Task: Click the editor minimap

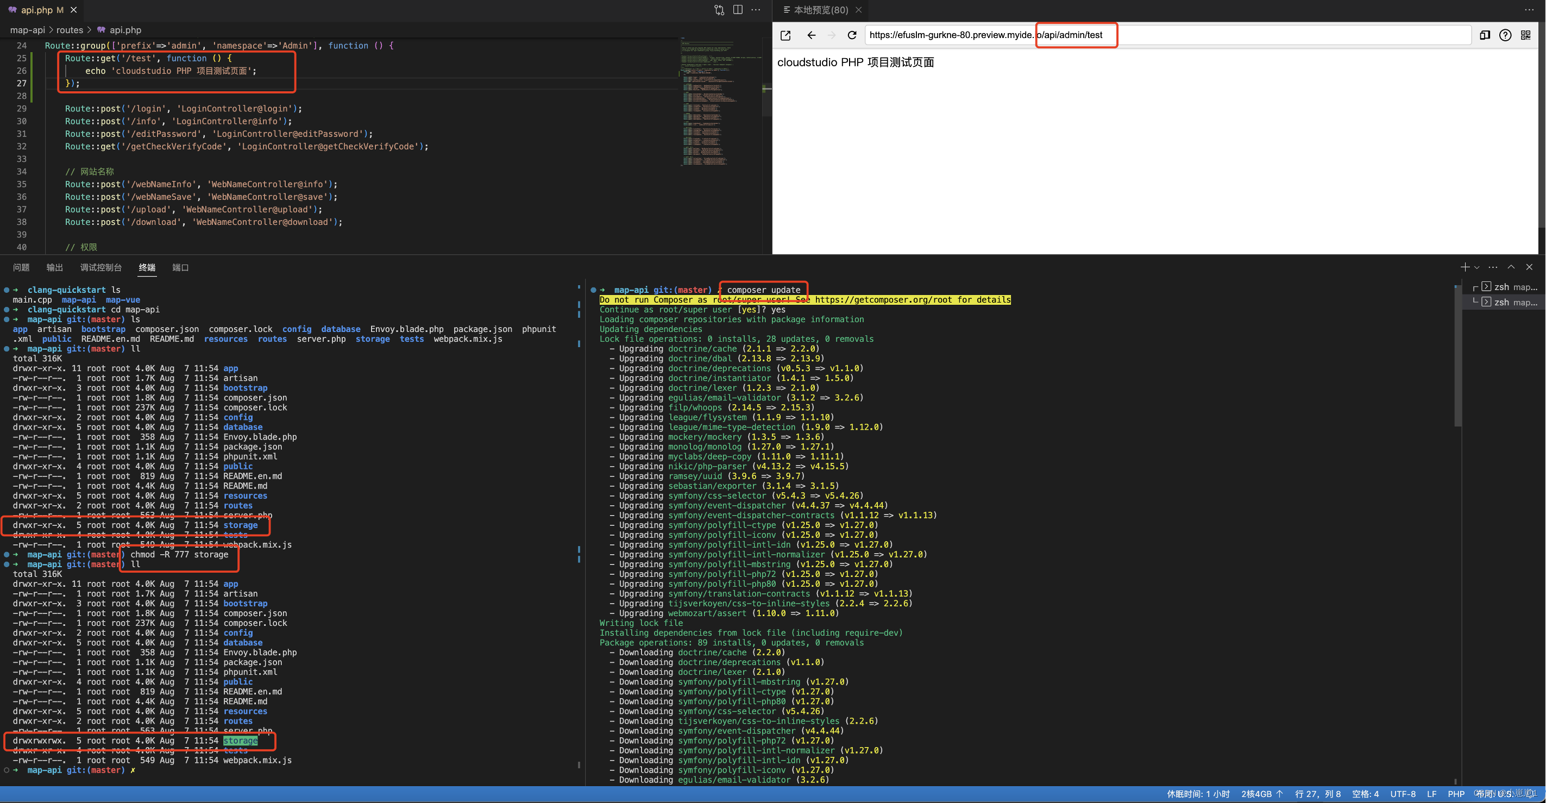Action: pos(720,102)
